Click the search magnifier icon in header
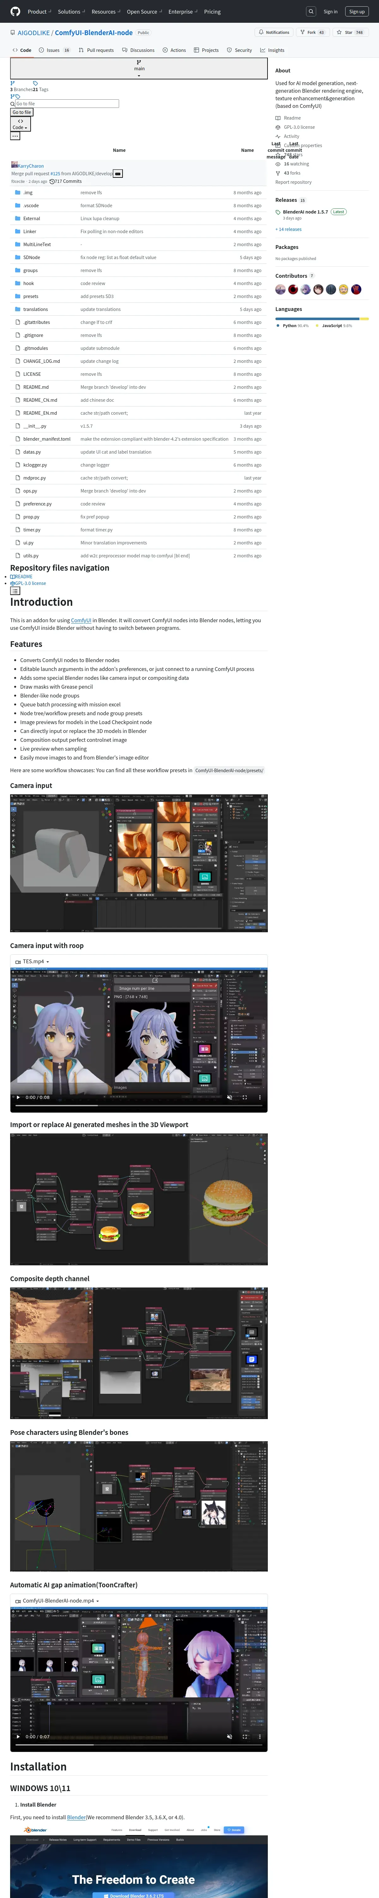The image size is (379, 1898). click(311, 12)
